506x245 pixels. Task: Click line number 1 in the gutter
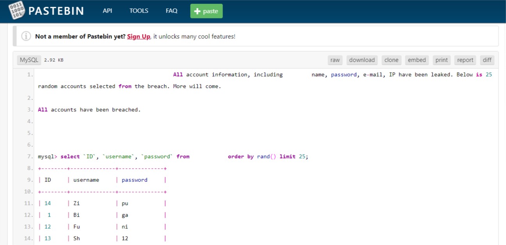coord(30,75)
